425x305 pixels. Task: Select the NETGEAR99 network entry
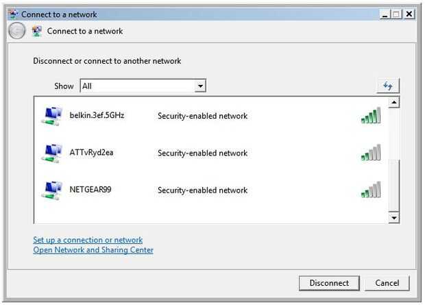pos(90,189)
